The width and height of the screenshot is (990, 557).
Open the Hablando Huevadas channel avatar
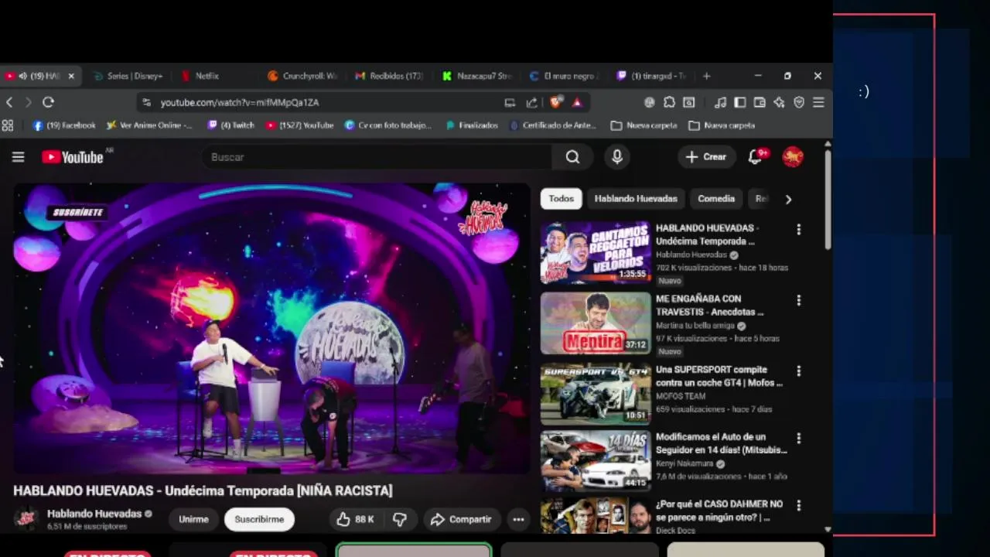pos(26,519)
